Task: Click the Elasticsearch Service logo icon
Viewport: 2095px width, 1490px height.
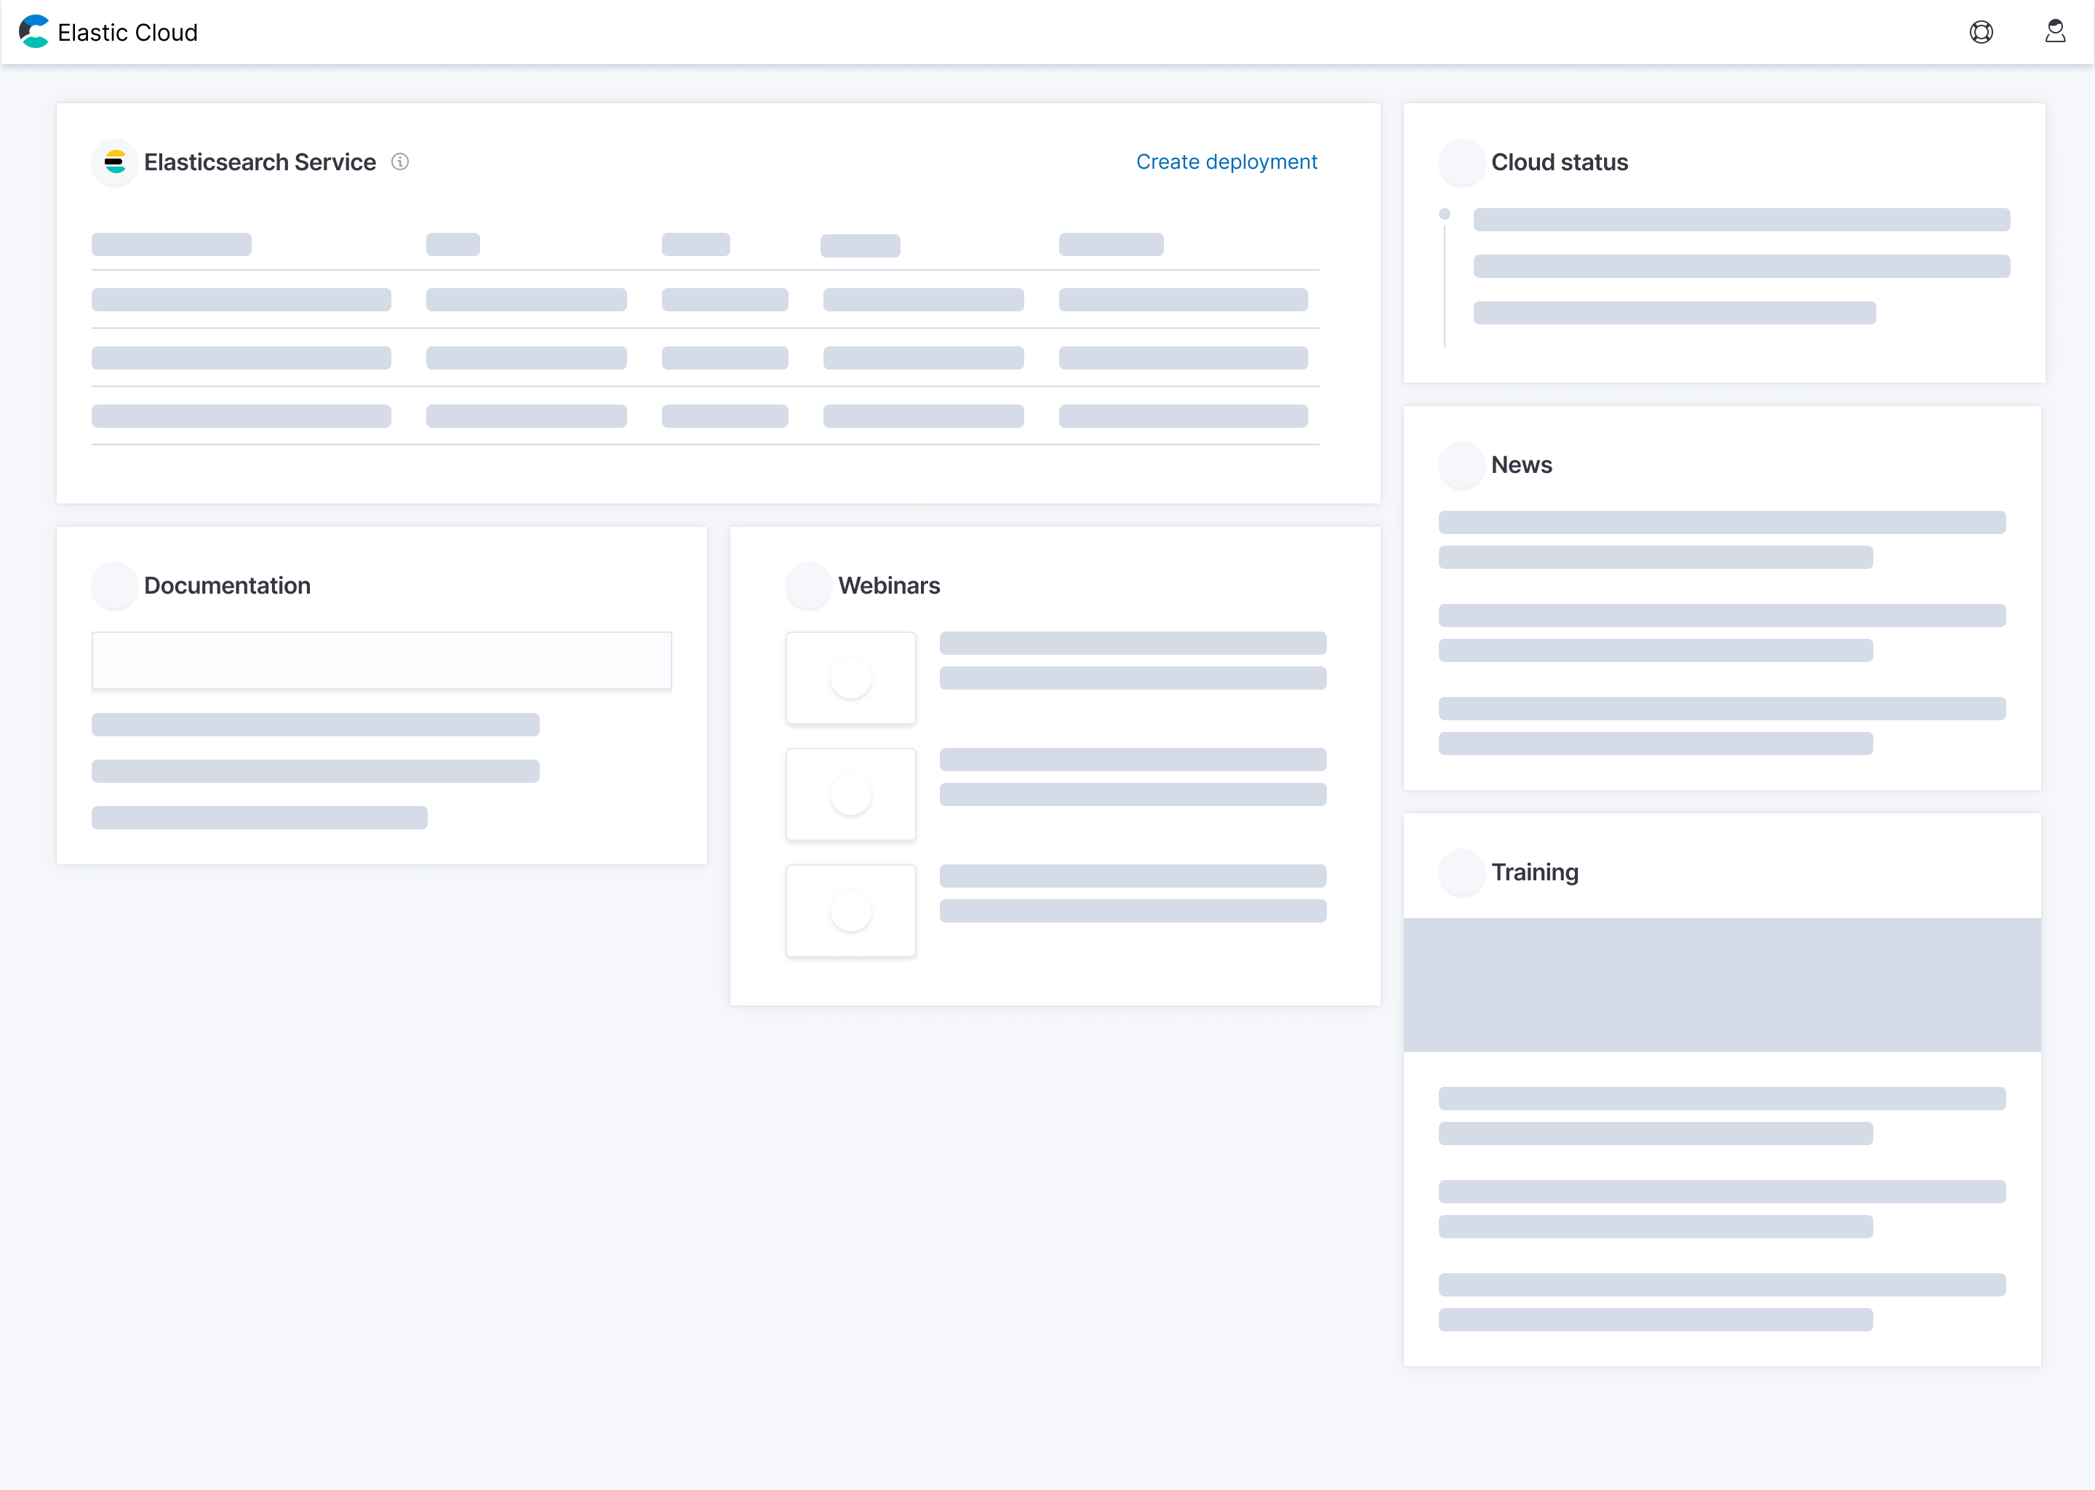Action: 115,162
